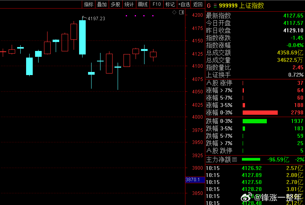Click the 总成交额 4358.69亿 value
The width and height of the screenshot is (305, 205).
290,53
